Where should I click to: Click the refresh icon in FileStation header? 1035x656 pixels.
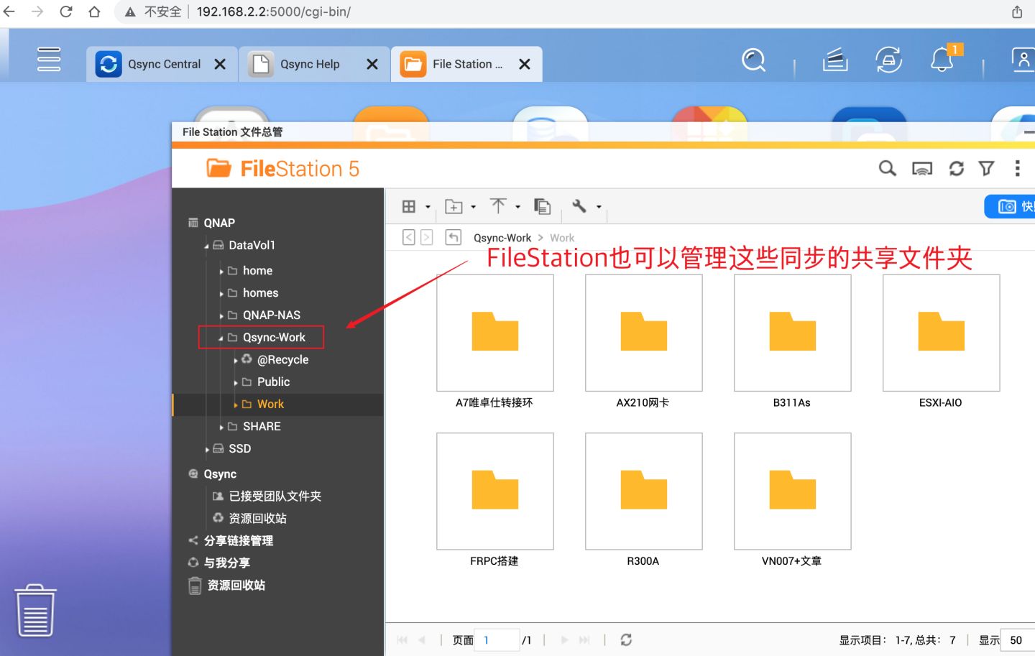[x=956, y=169]
